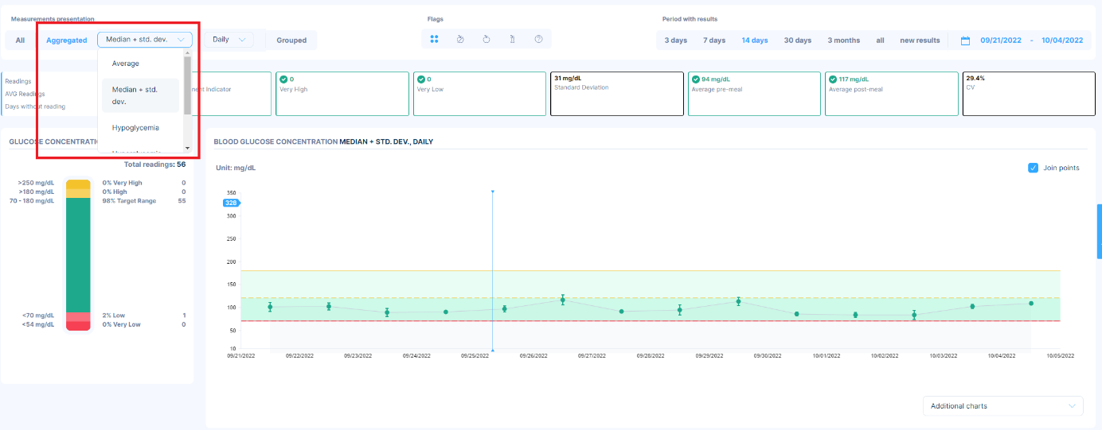Click the 10/01/2022 chart axis label
The image size is (1102, 430).
826,356
